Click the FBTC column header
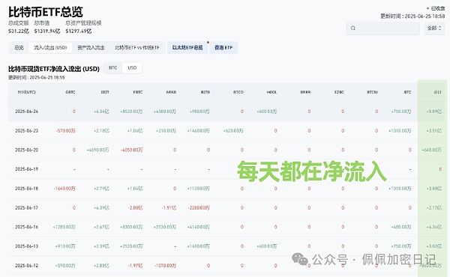The height and width of the screenshot is (277, 450). tap(138, 92)
